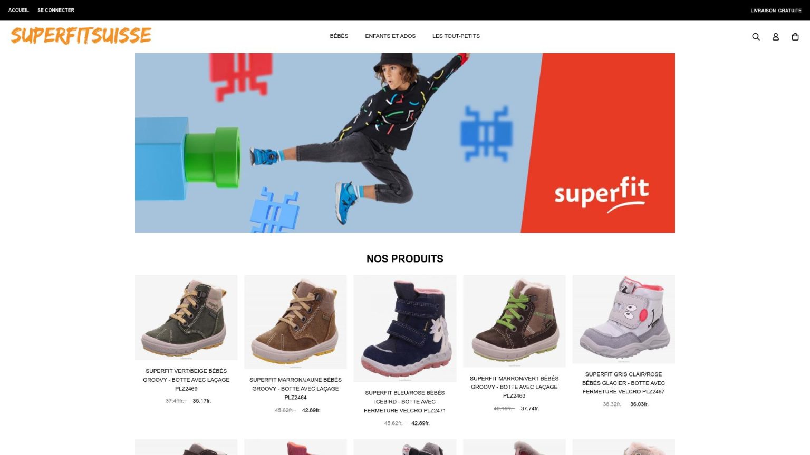Open the light grey Glacier boot thumbnail
810x455 pixels.
pyautogui.click(x=623, y=319)
